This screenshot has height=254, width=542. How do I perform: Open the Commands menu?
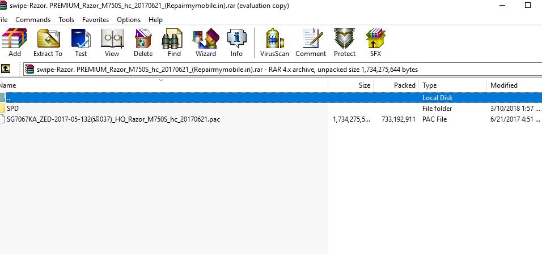[33, 20]
